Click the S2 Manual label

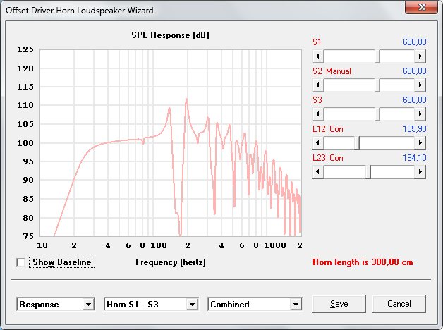tap(332, 71)
